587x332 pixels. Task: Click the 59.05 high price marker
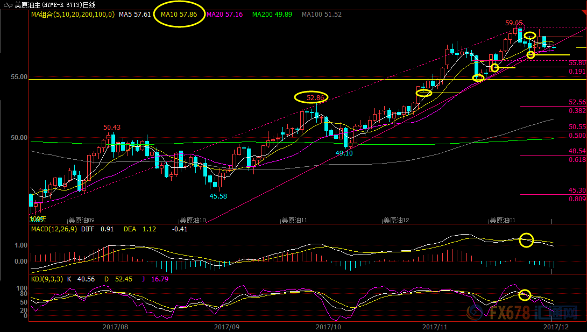pyautogui.click(x=514, y=23)
